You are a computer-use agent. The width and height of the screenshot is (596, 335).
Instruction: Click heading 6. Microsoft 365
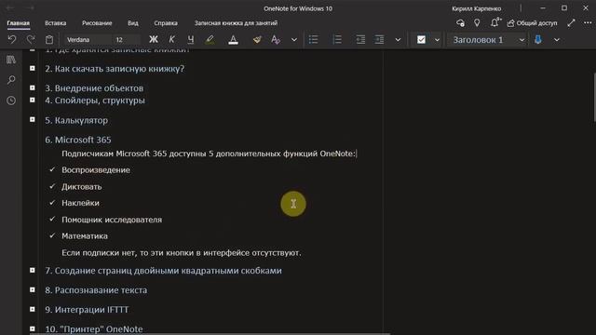[x=78, y=140]
